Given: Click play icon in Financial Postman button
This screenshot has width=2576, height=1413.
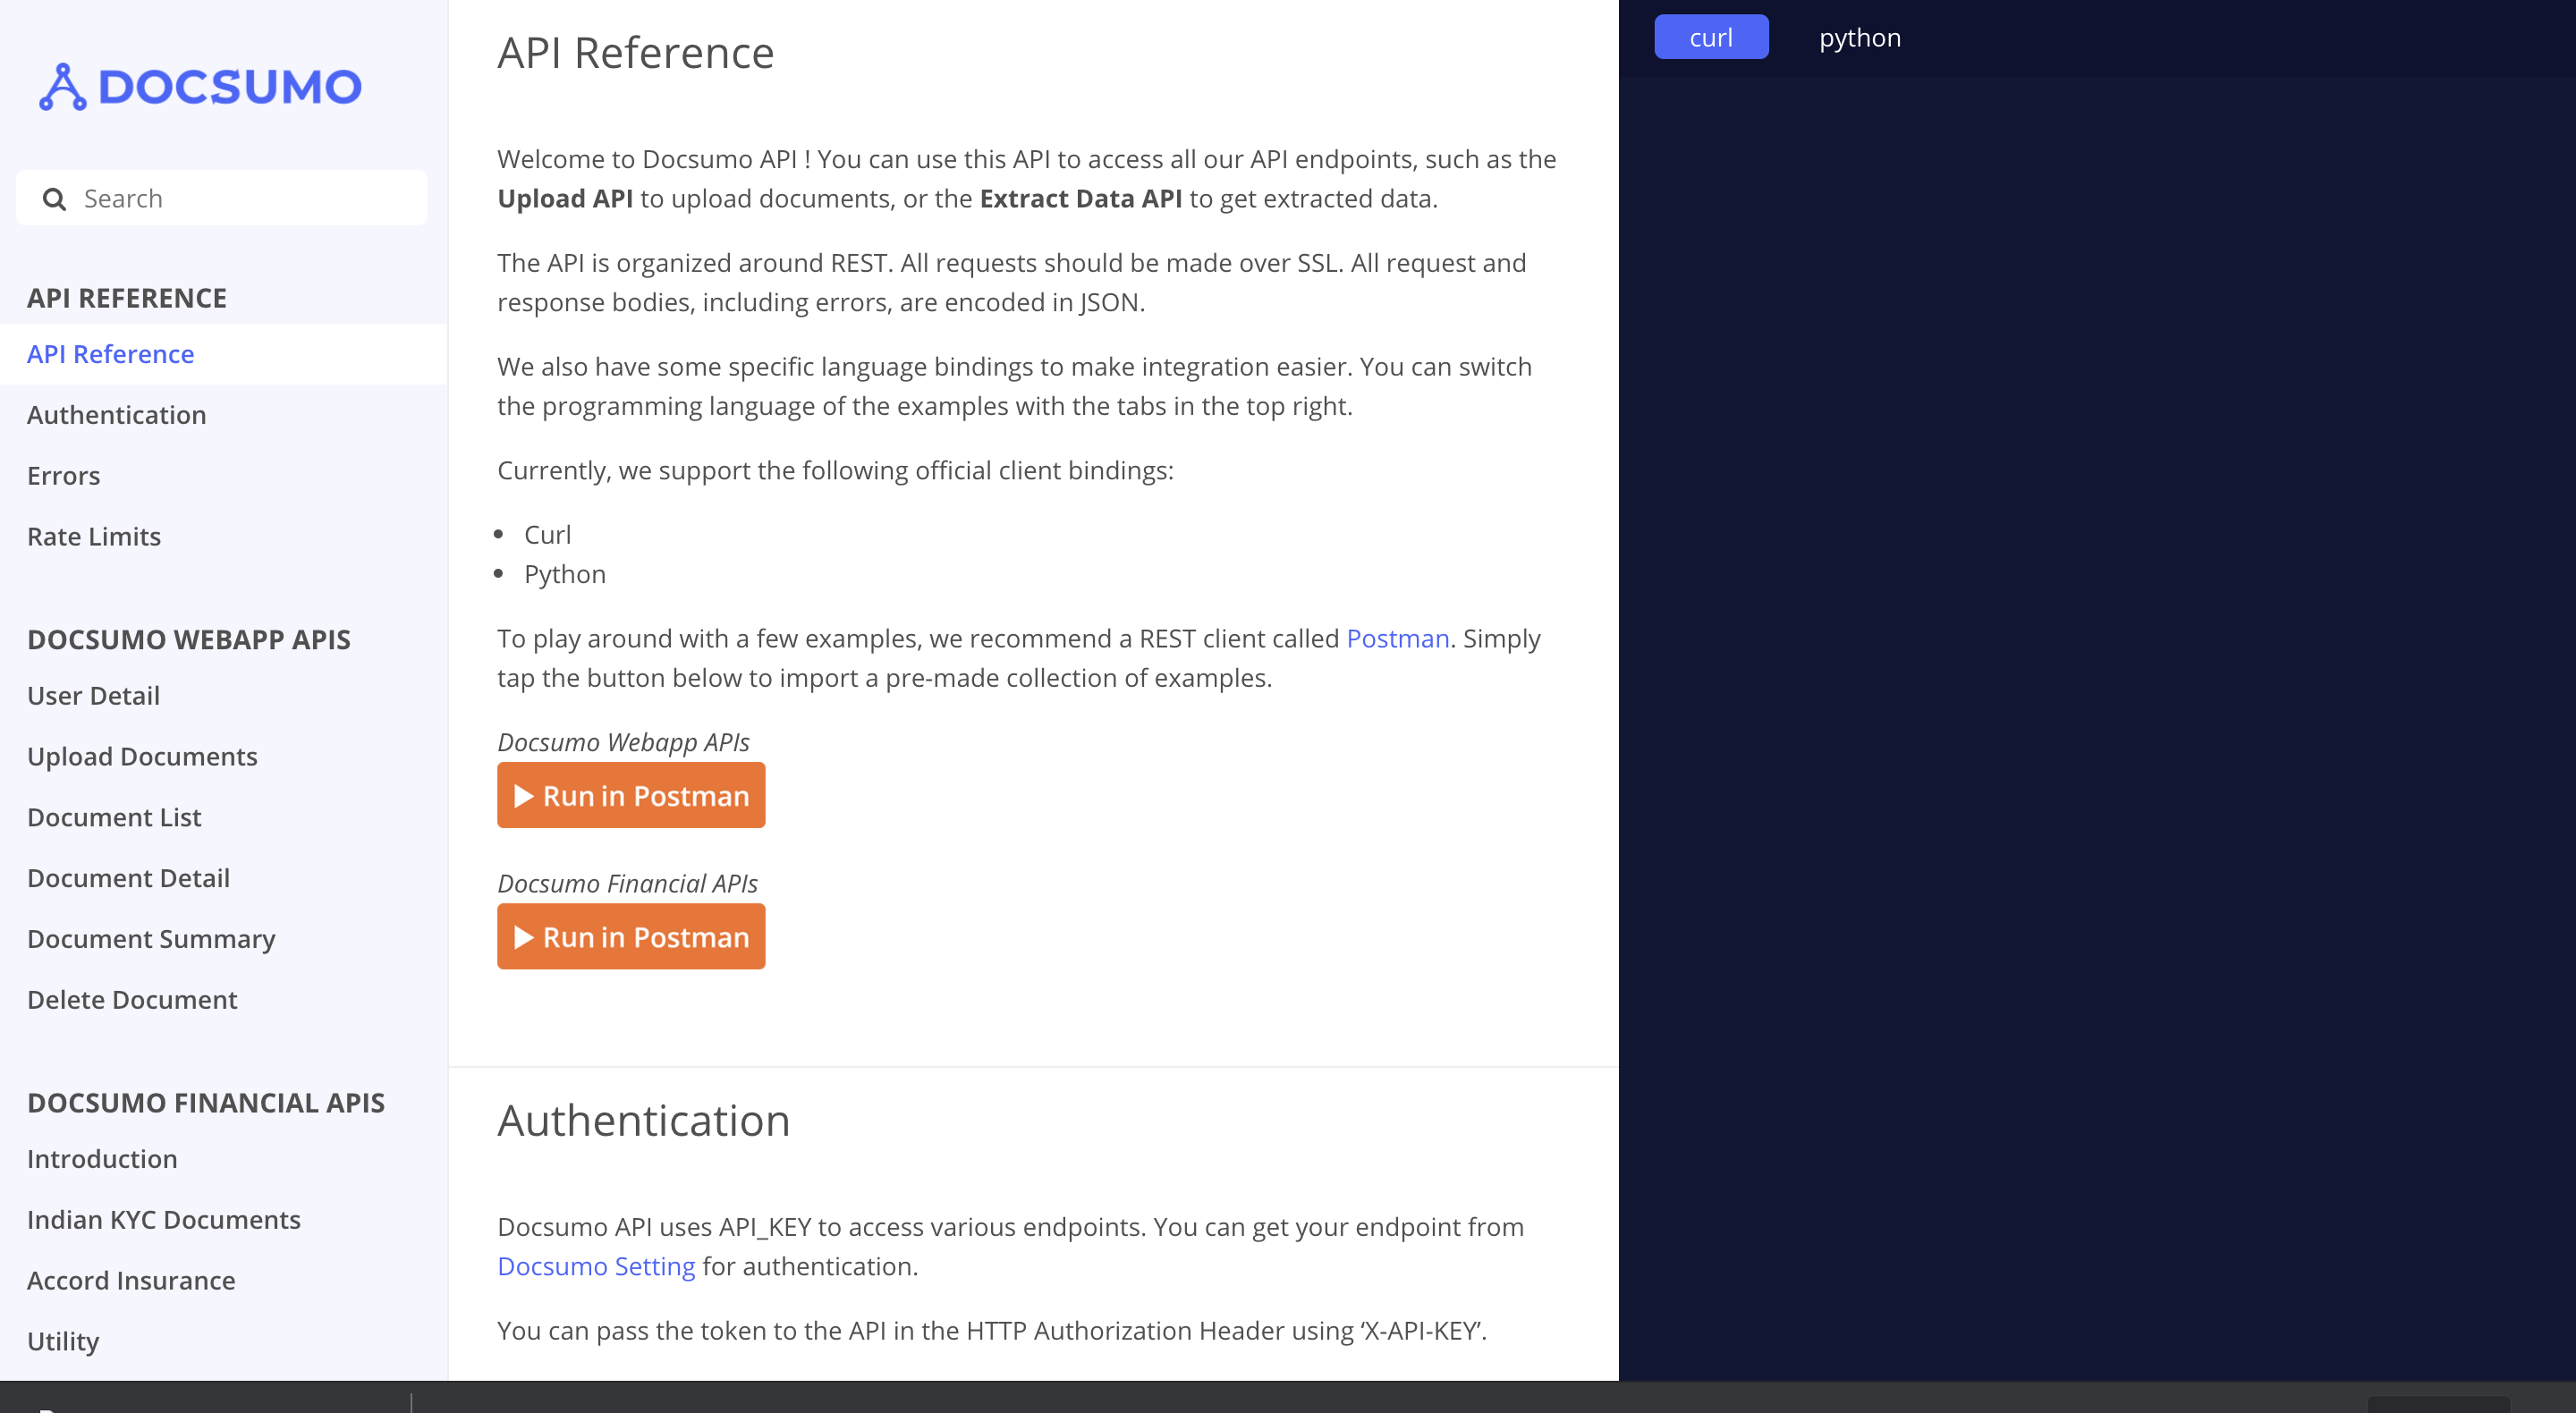Looking at the screenshot, I should pos(523,937).
